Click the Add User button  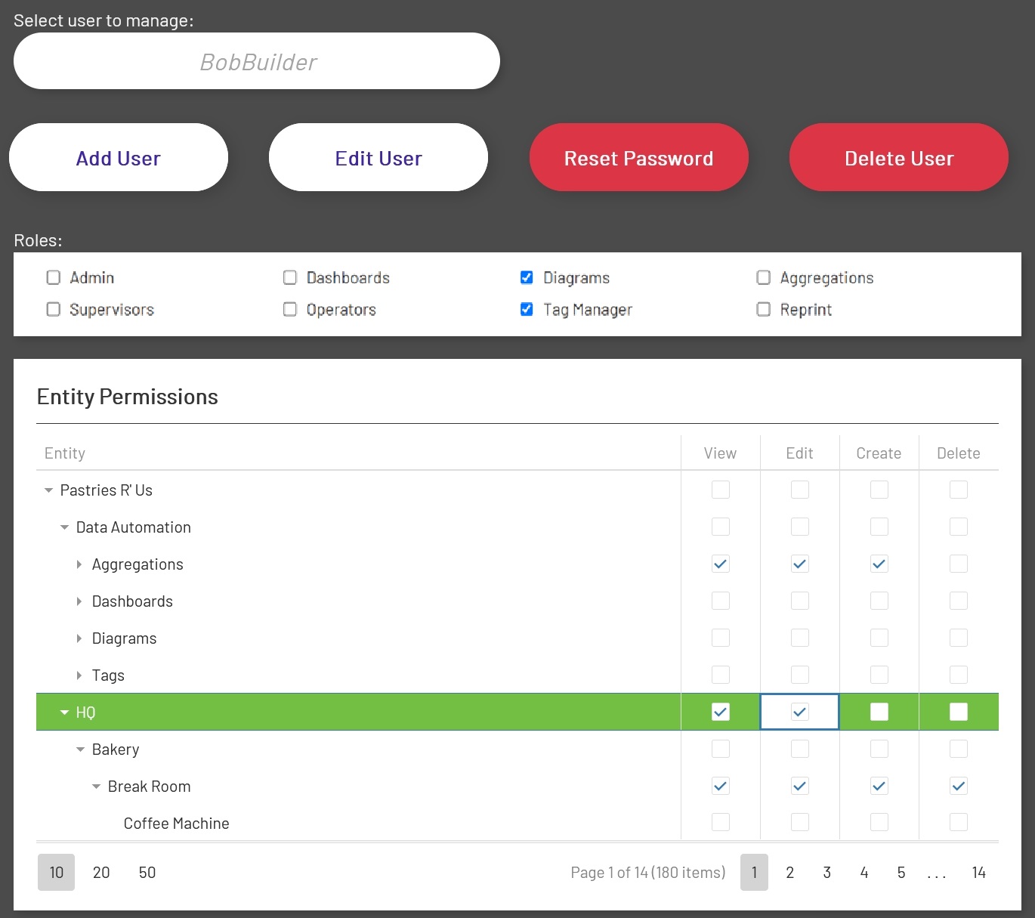(x=118, y=157)
